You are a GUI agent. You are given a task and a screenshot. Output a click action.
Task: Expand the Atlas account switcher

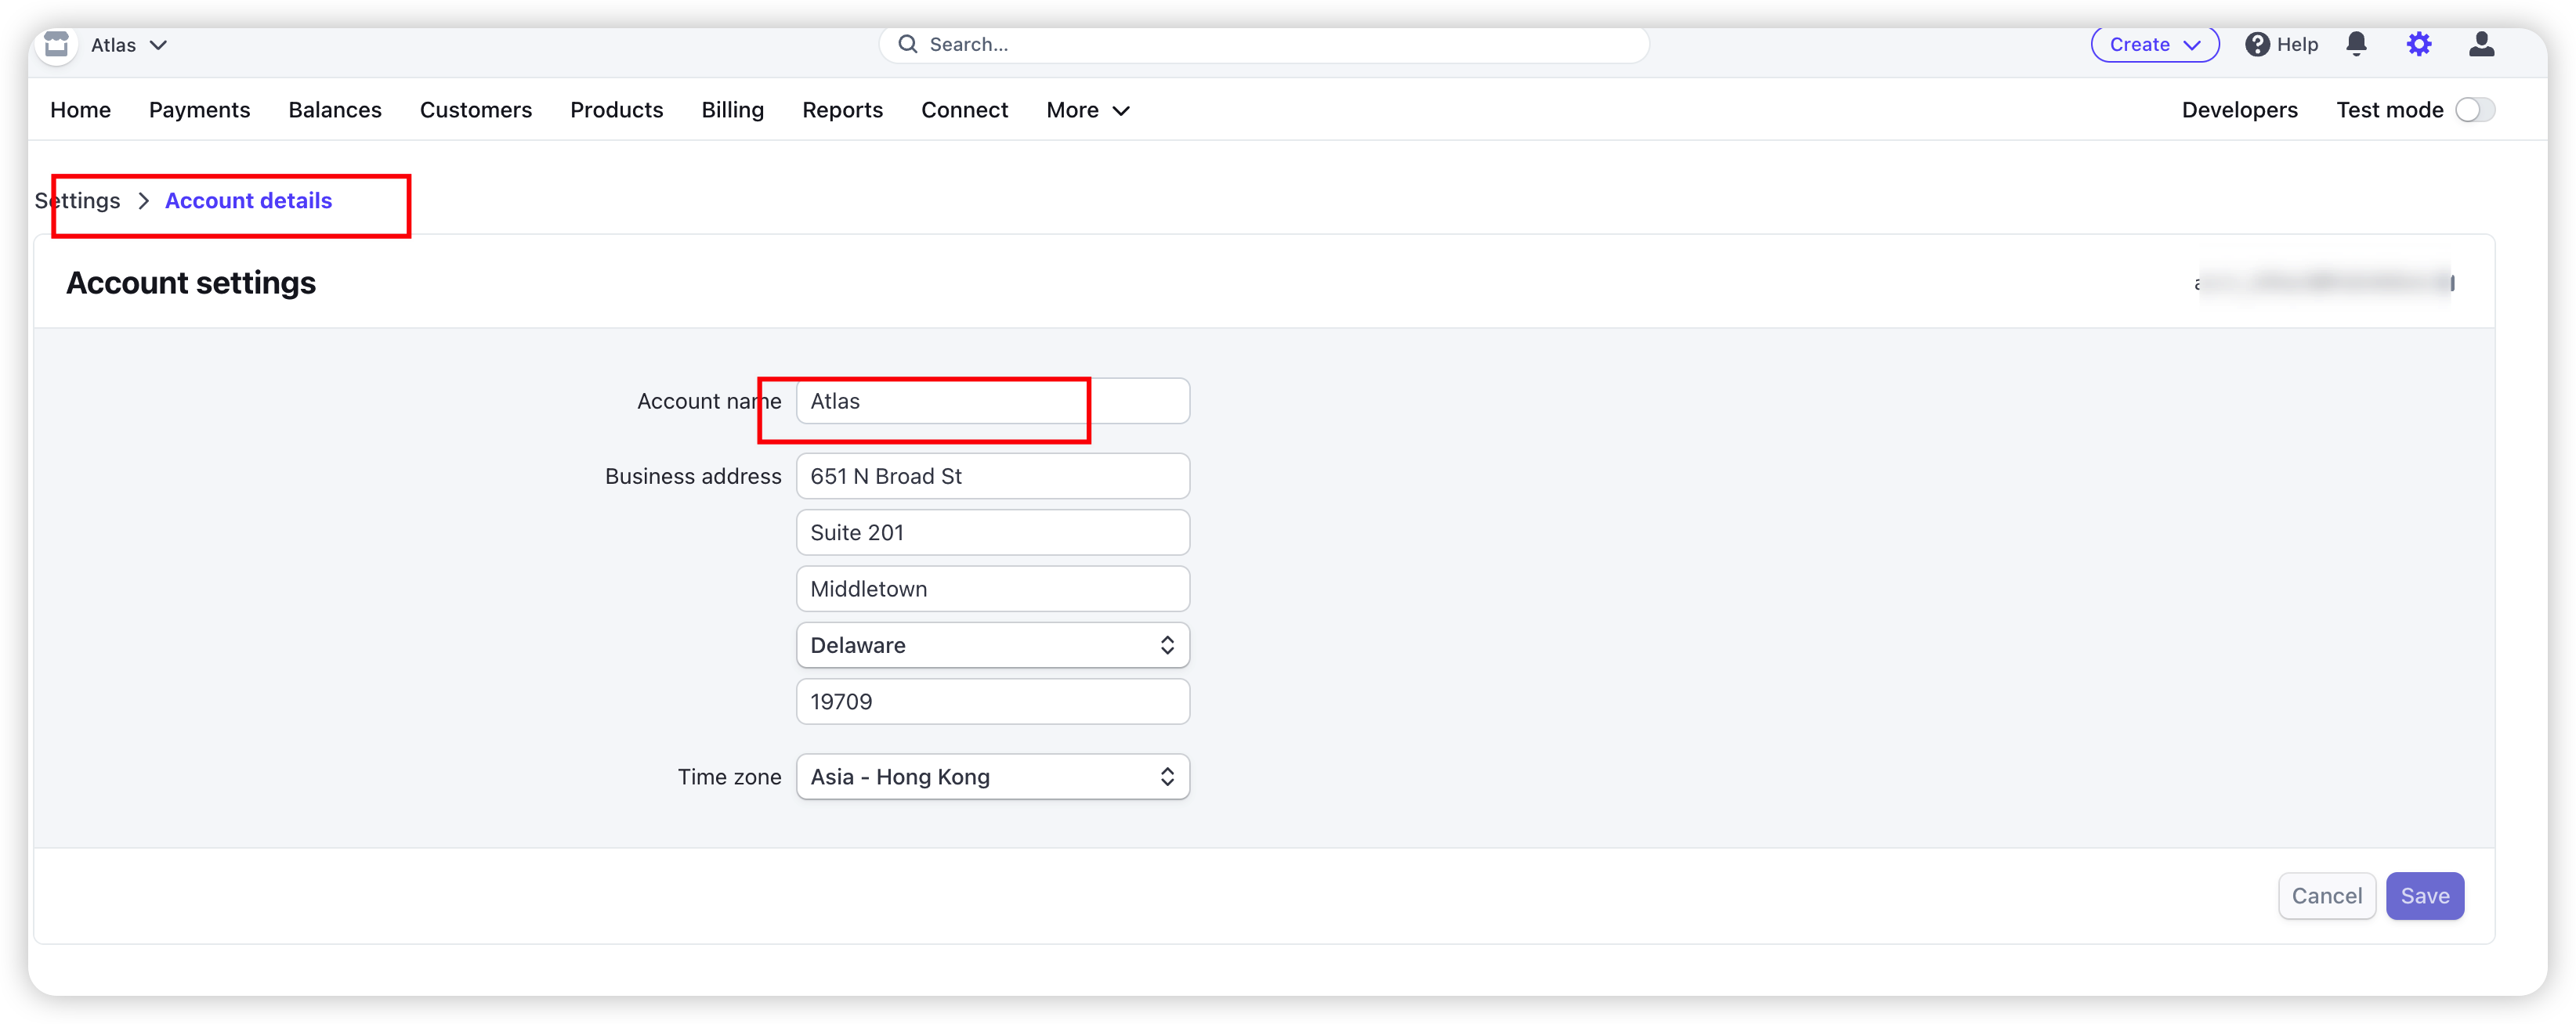click(x=129, y=45)
